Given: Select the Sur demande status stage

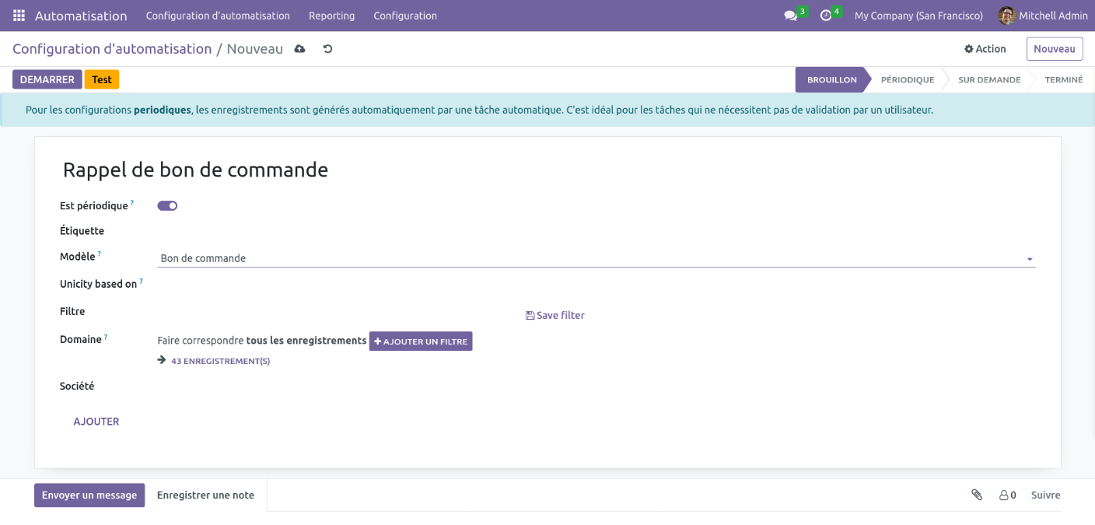Looking at the screenshot, I should (x=989, y=79).
